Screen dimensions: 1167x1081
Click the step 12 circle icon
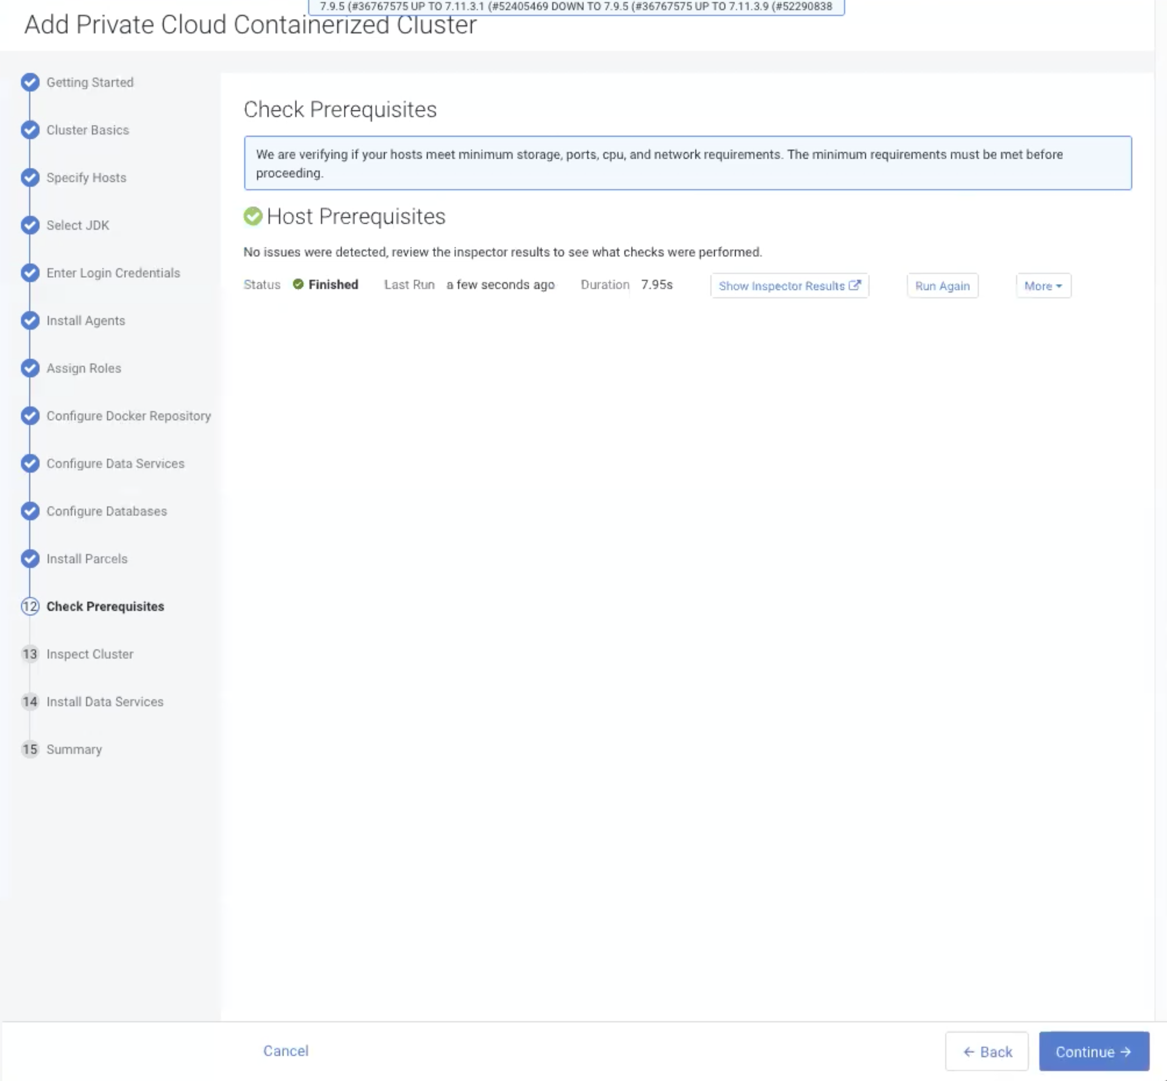[x=30, y=607]
